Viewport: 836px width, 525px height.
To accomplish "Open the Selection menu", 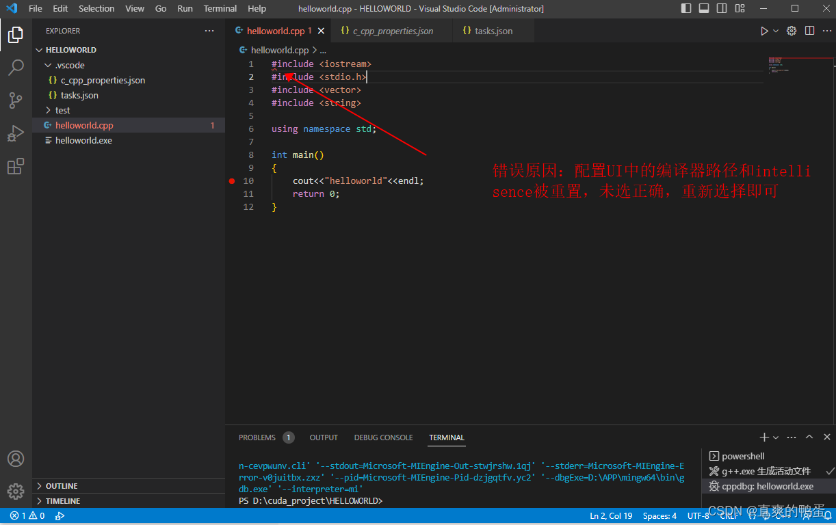I will [x=96, y=9].
